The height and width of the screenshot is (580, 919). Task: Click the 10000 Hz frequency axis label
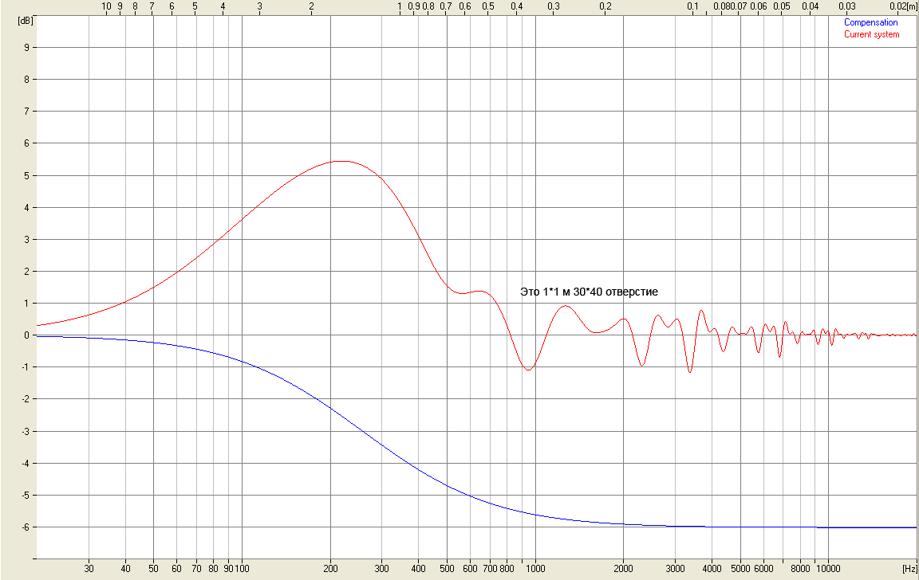click(827, 568)
